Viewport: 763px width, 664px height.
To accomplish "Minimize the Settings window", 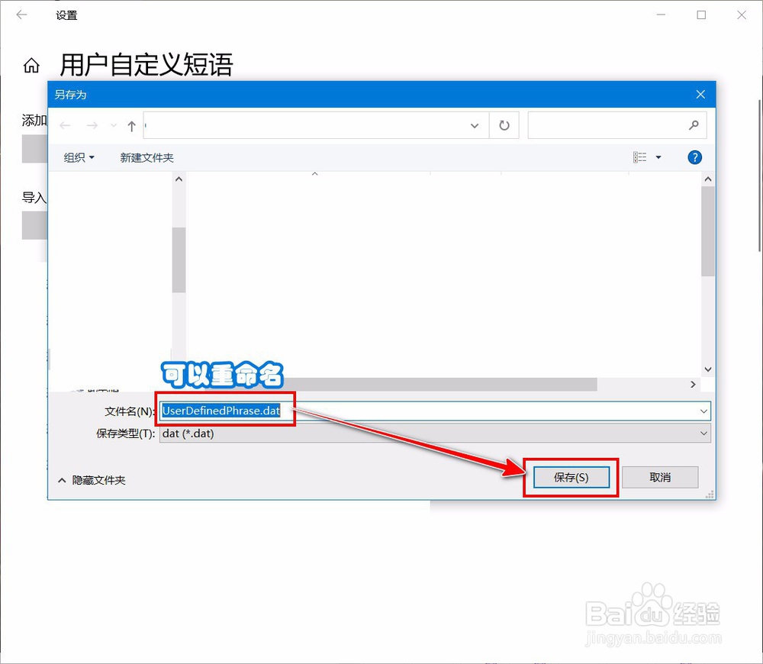I will [x=661, y=15].
